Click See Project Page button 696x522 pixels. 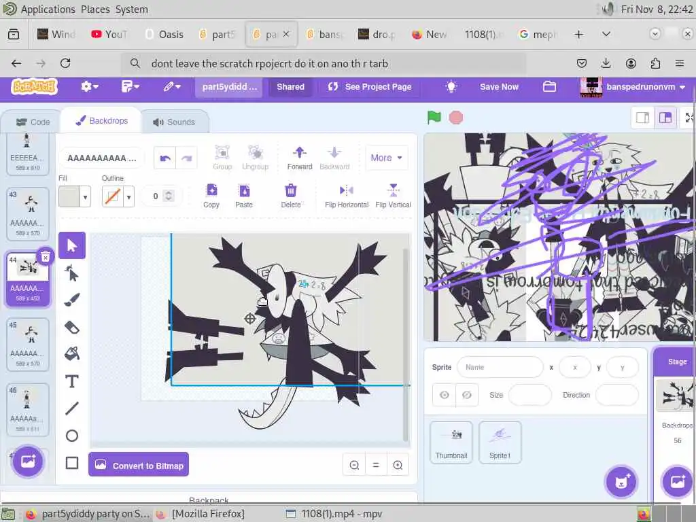tap(370, 86)
